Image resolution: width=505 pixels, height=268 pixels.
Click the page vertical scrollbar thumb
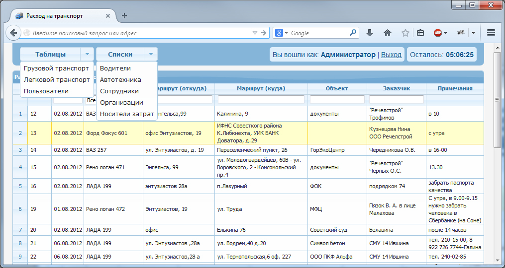tap(497, 100)
